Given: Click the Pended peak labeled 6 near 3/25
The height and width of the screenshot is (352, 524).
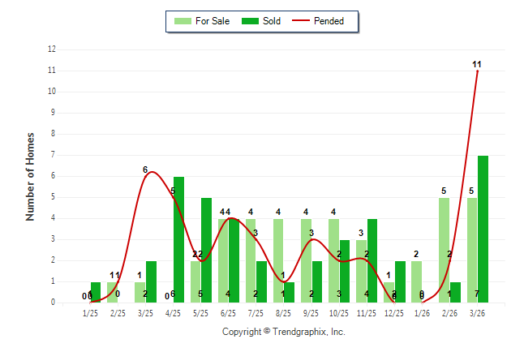Looking at the screenshot, I should [x=151, y=173].
